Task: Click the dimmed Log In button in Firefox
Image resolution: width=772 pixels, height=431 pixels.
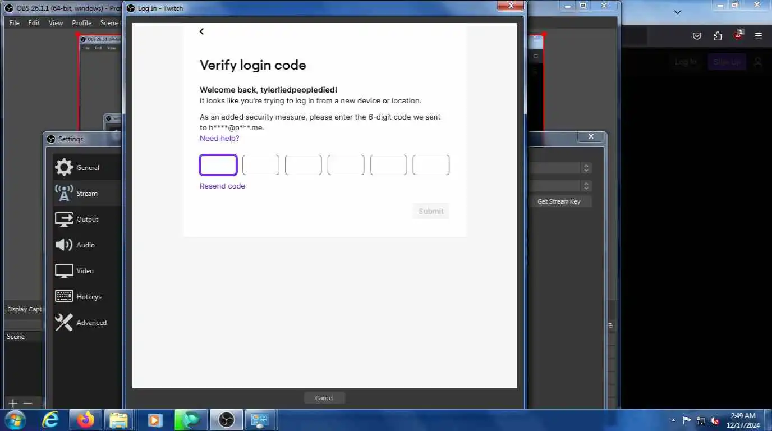Action: (686, 62)
